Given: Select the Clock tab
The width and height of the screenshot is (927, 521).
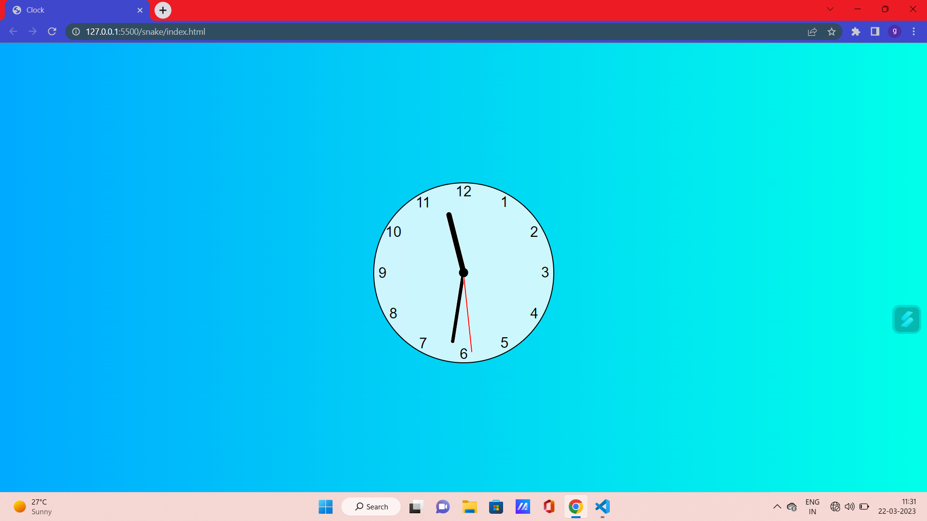Looking at the screenshot, I should 72,10.
